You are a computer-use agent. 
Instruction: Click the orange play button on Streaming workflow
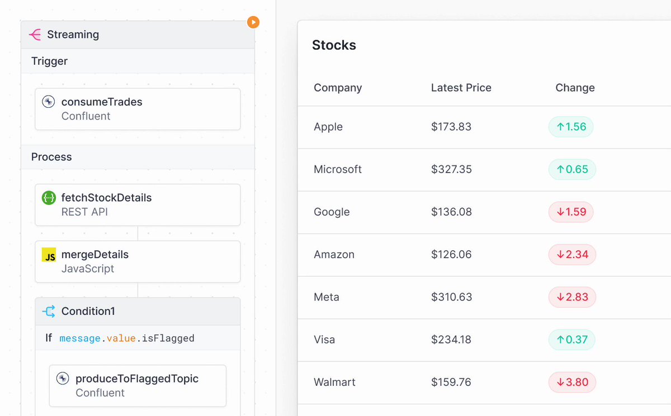point(253,22)
